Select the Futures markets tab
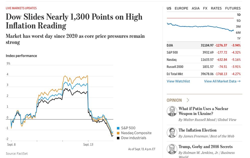250x158 pixels. [233, 8]
